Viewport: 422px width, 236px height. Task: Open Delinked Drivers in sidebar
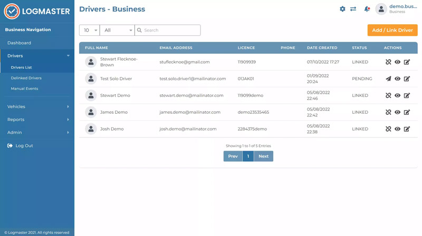pos(26,78)
